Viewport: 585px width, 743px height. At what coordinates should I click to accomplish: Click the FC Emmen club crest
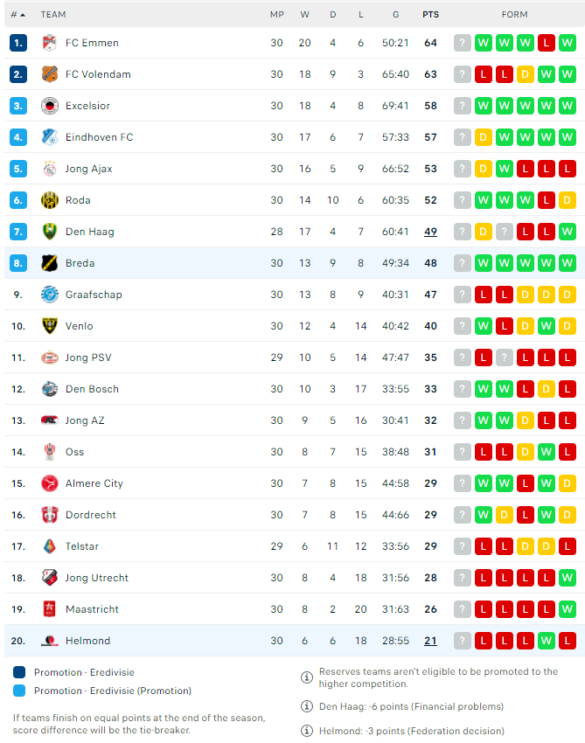pos(49,43)
